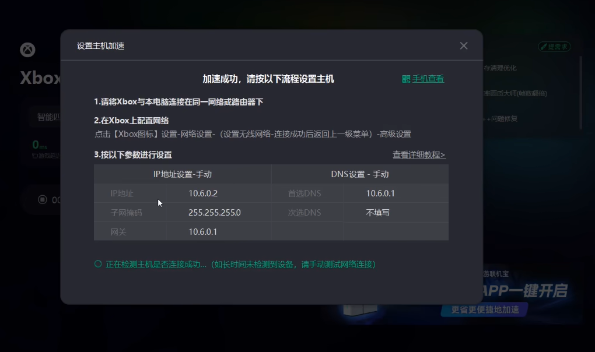Open 查看详细教程 tutorial link
This screenshot has height=352, width=595.
(x=419, y=154)
